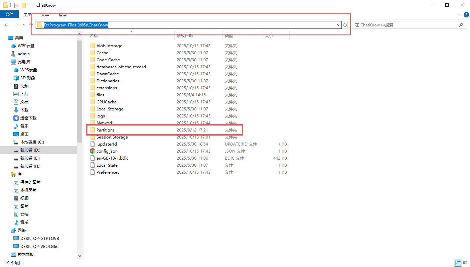Viewport: 470px width, 267px height.
Task: Switch to the 查看 ribbon tab
Action: [x=62, y=15]
